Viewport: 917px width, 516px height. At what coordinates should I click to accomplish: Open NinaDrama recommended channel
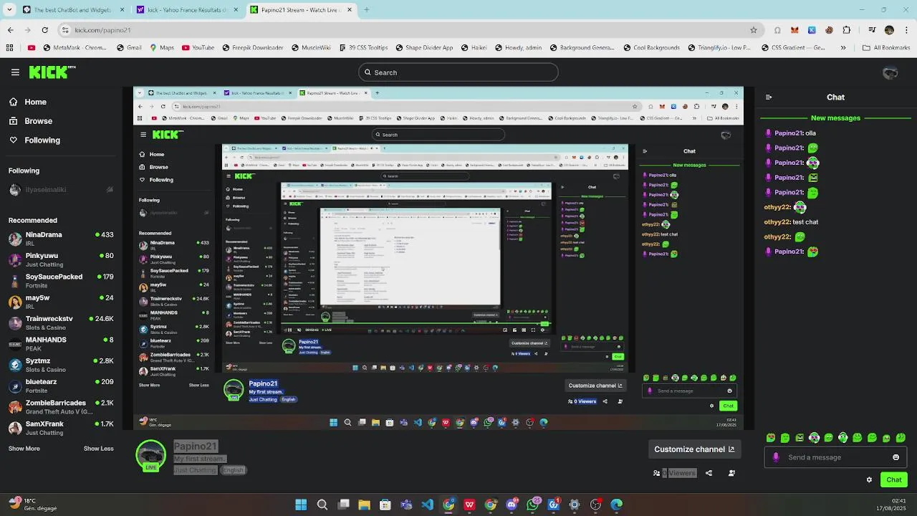click(x=61, y=239)
